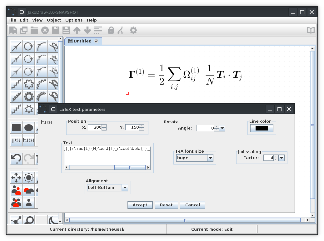Click the undo arrow button
Screen dimensions: 324x241
coord(16,159)
